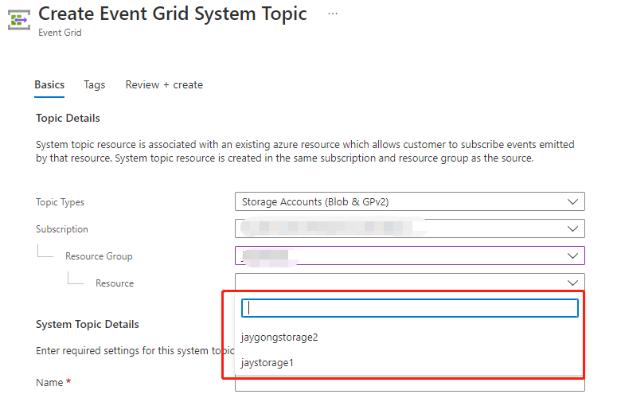Click the Create Event Grid System Topic heading
This screenshot has width=617, height=398.
[x=172, y=14]
